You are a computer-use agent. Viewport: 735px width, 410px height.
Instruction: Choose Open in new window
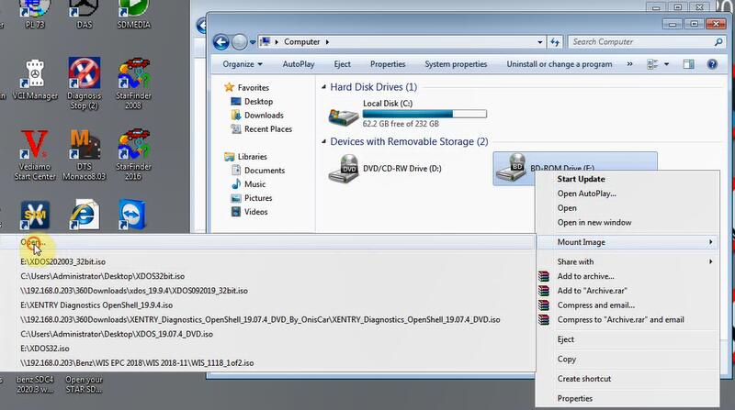(x=628, y=222)
